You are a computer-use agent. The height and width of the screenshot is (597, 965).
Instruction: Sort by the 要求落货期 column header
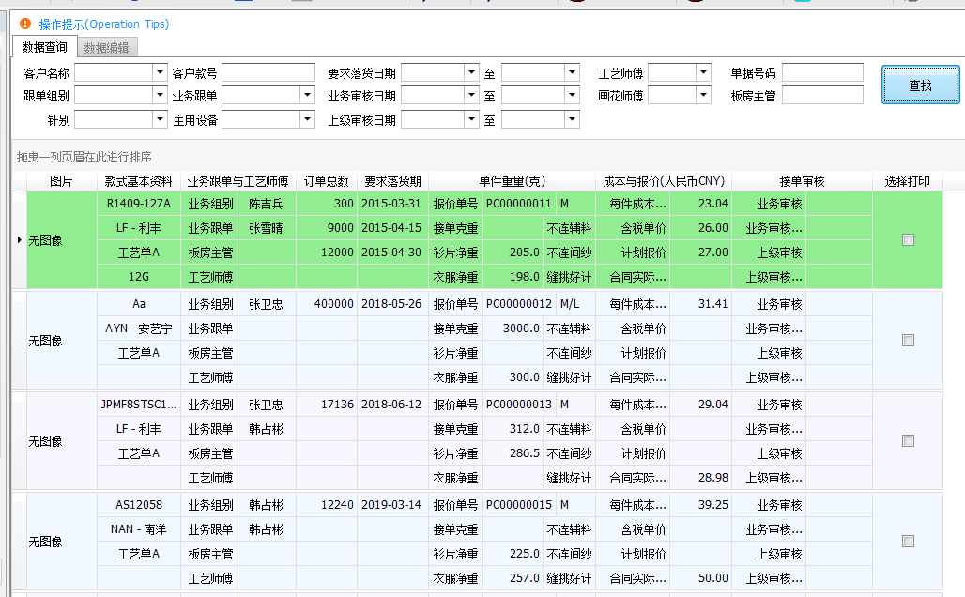392,181
